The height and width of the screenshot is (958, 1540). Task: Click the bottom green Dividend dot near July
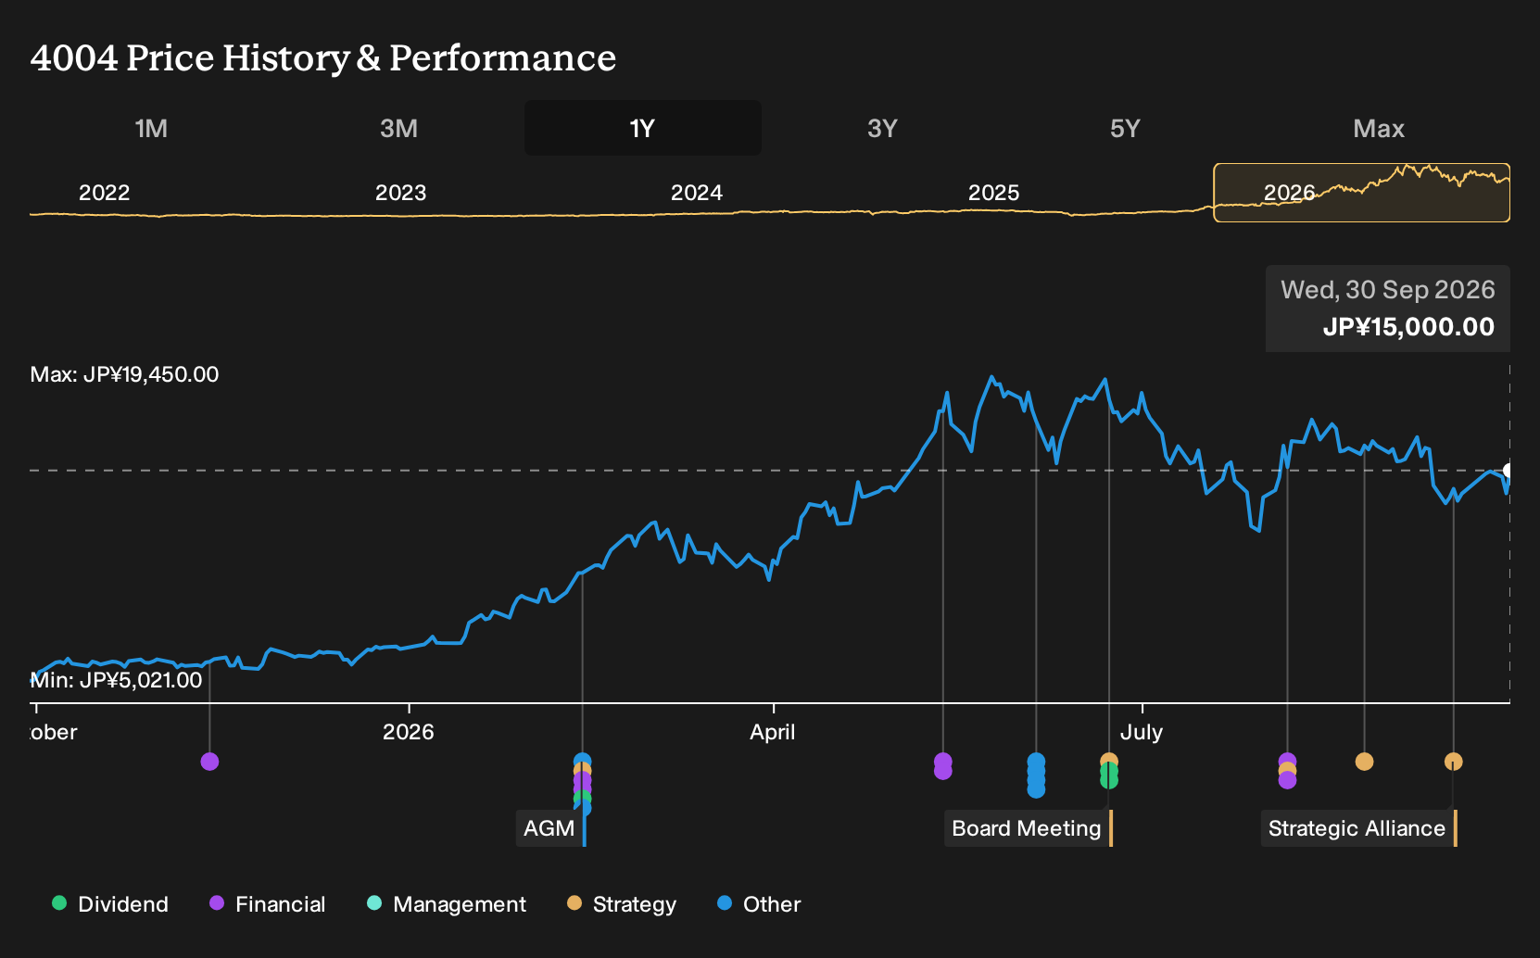click(x=1109, y=780)
